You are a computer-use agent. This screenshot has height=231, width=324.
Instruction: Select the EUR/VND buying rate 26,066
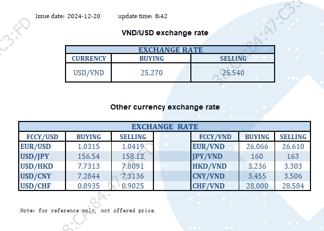[256, 147]
